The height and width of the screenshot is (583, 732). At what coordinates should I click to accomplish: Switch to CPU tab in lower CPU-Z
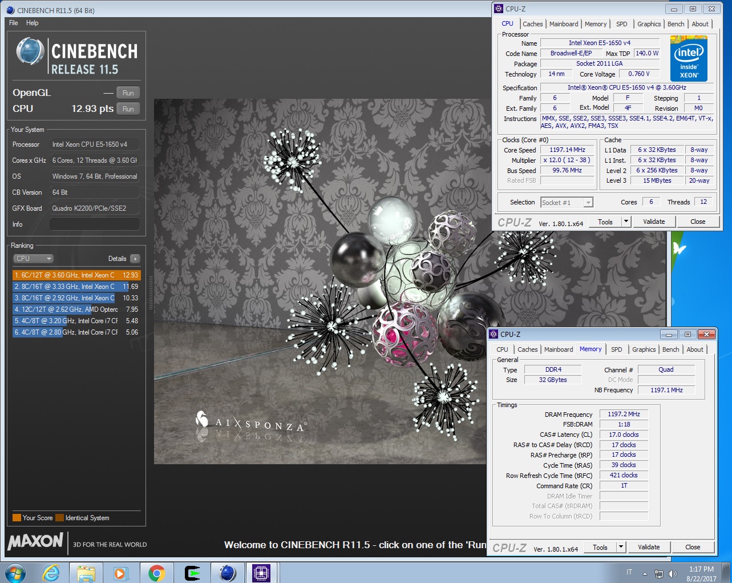(502, 349)
